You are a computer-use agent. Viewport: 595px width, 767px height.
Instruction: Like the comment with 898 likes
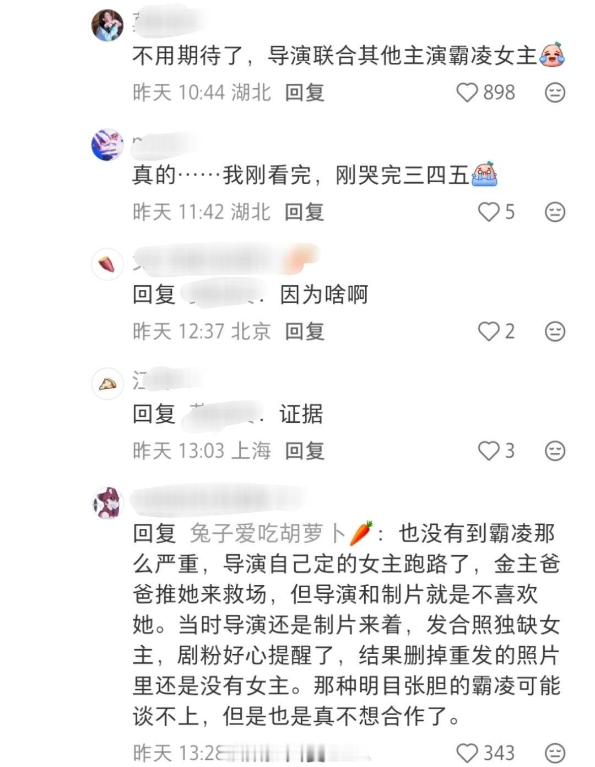[467, 93]
